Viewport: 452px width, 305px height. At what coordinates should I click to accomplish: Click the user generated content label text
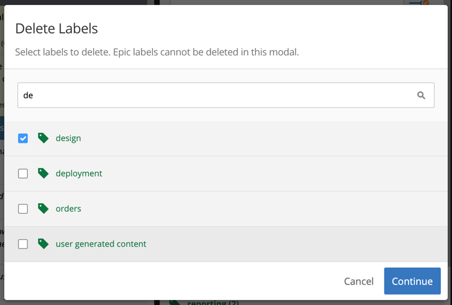coord(101,244)
